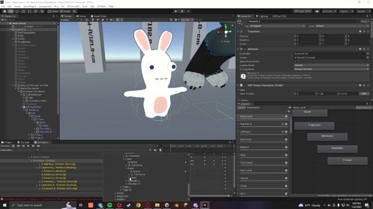
Task: Click the Play button in the toolbar
Action: (x=176, y=11)
